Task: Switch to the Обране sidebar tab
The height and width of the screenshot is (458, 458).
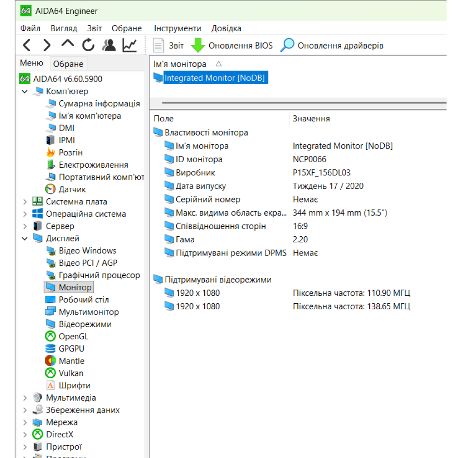Action: 68,64
